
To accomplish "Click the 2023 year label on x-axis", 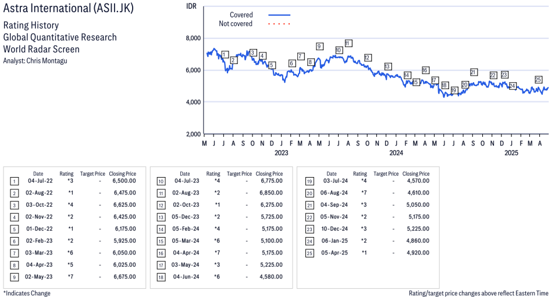I will coord(282,153).
